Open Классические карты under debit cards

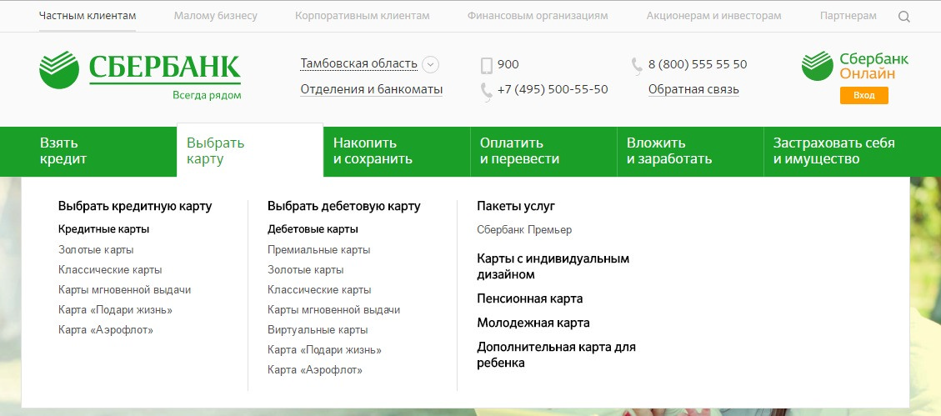320,290
